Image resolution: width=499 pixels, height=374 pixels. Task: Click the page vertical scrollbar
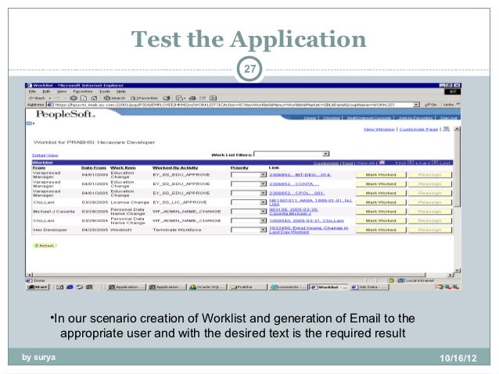coord(458,199)
